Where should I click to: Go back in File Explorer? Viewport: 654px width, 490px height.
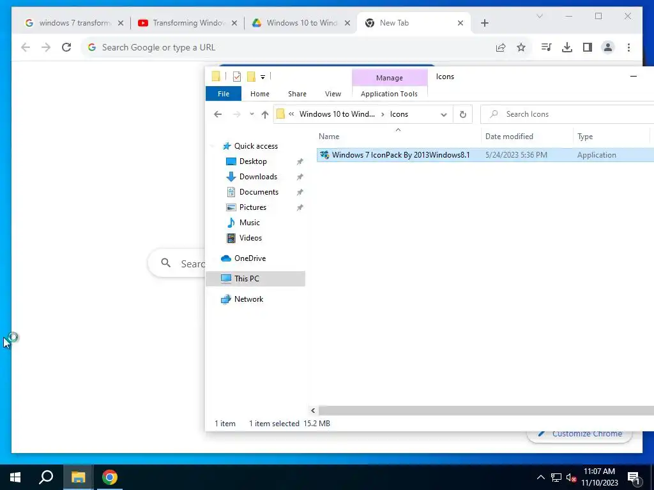point(218,114)
